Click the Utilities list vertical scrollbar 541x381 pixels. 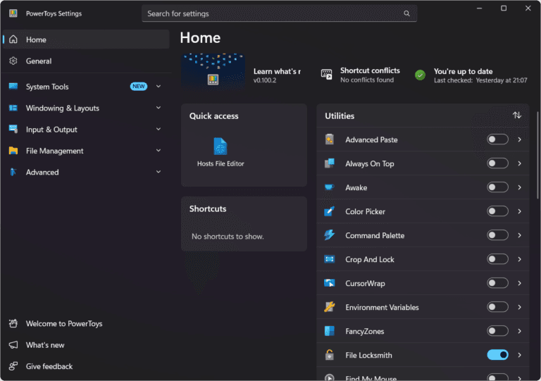537,155
